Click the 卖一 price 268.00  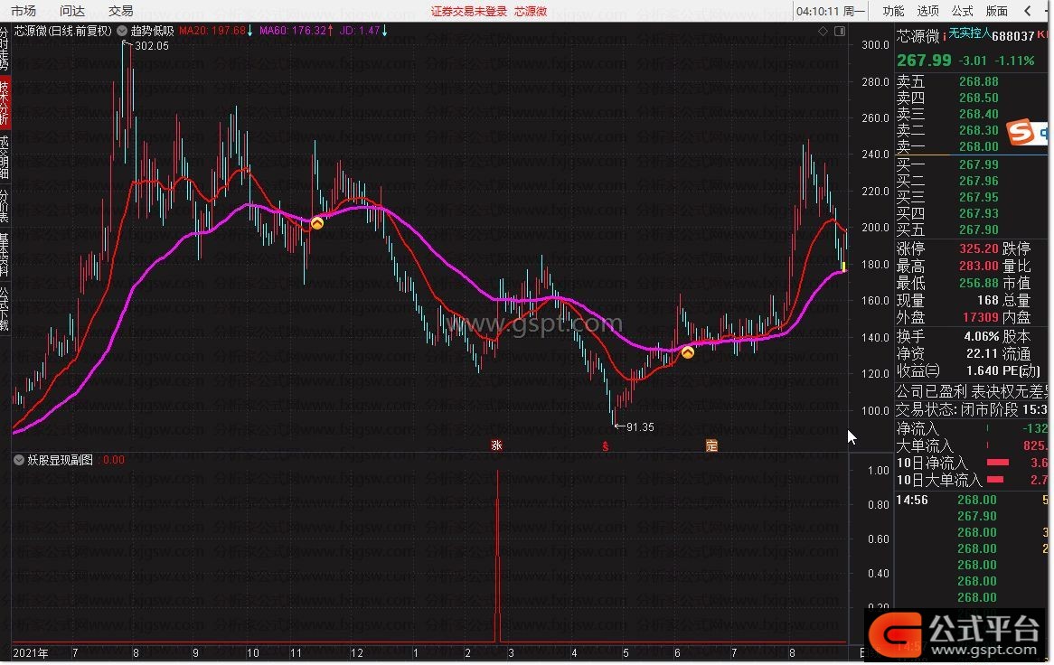click(979, 146)
